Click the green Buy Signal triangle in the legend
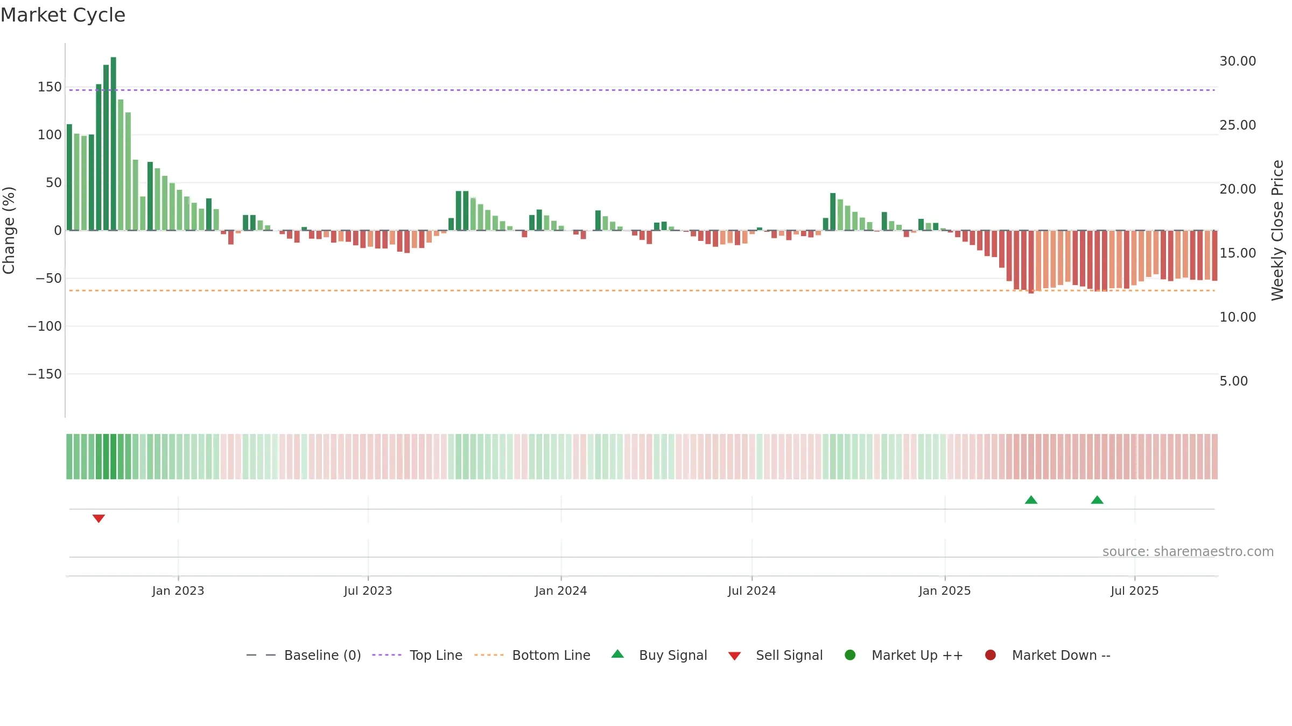Screen dimensions: 1292x726 (x=617, y=654)
